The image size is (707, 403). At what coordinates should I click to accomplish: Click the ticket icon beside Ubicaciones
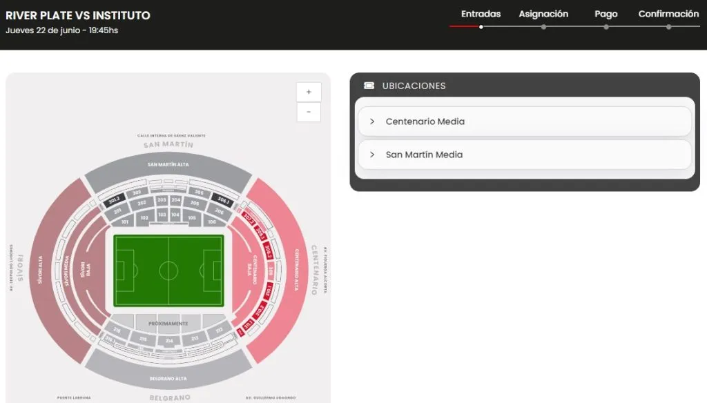click(x=369, y=86)
